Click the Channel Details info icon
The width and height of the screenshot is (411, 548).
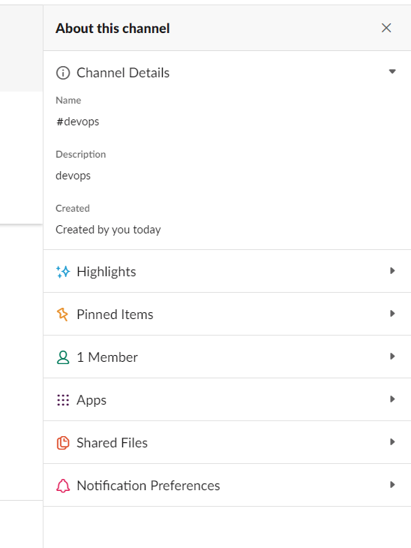click(63, 73)
